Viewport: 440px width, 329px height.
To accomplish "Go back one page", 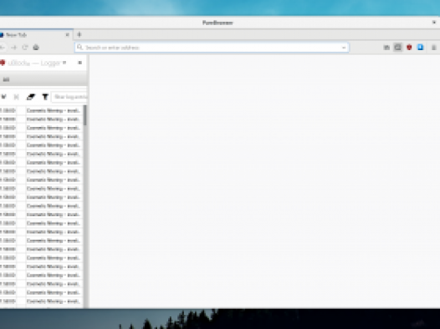I will [3, 48].
